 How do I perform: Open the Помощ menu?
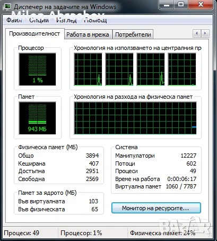(95, 20)
